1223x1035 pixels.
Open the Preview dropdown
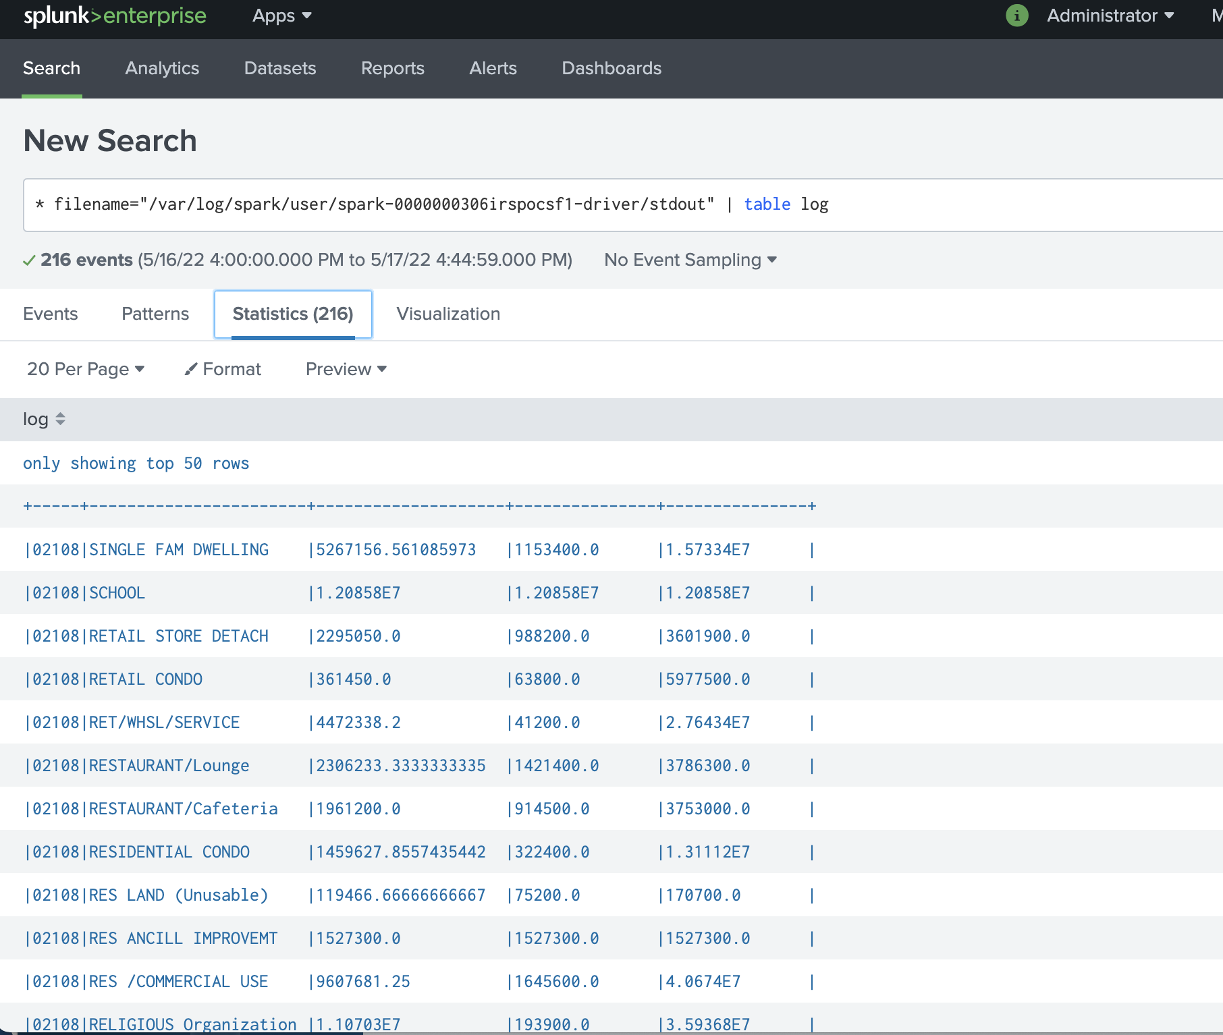point(345,369)
